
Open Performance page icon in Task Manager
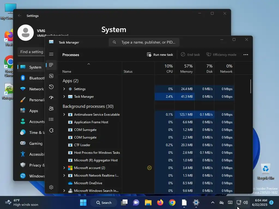(51, 76)
